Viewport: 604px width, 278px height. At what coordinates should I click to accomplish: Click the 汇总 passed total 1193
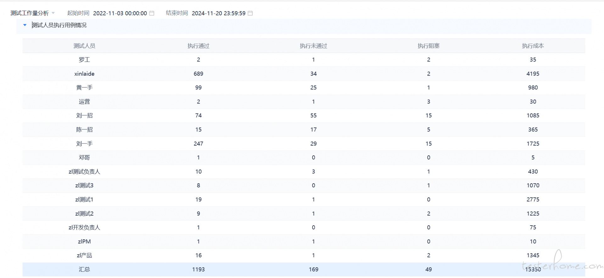tap(198, 270)
